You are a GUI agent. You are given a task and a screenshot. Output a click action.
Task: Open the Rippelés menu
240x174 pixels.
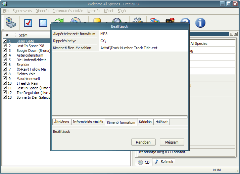(x=42, y=11)
